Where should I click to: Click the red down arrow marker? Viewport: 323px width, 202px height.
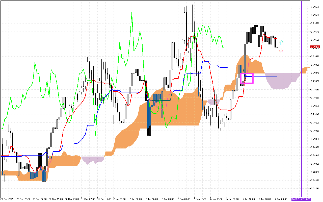point(281,50)
